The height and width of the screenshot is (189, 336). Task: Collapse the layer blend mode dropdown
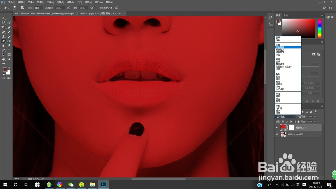coord(285,117)
